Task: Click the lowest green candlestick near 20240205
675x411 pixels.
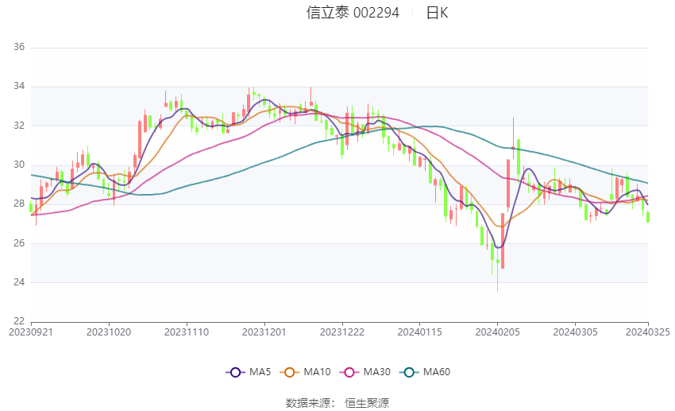Action: 498,267
